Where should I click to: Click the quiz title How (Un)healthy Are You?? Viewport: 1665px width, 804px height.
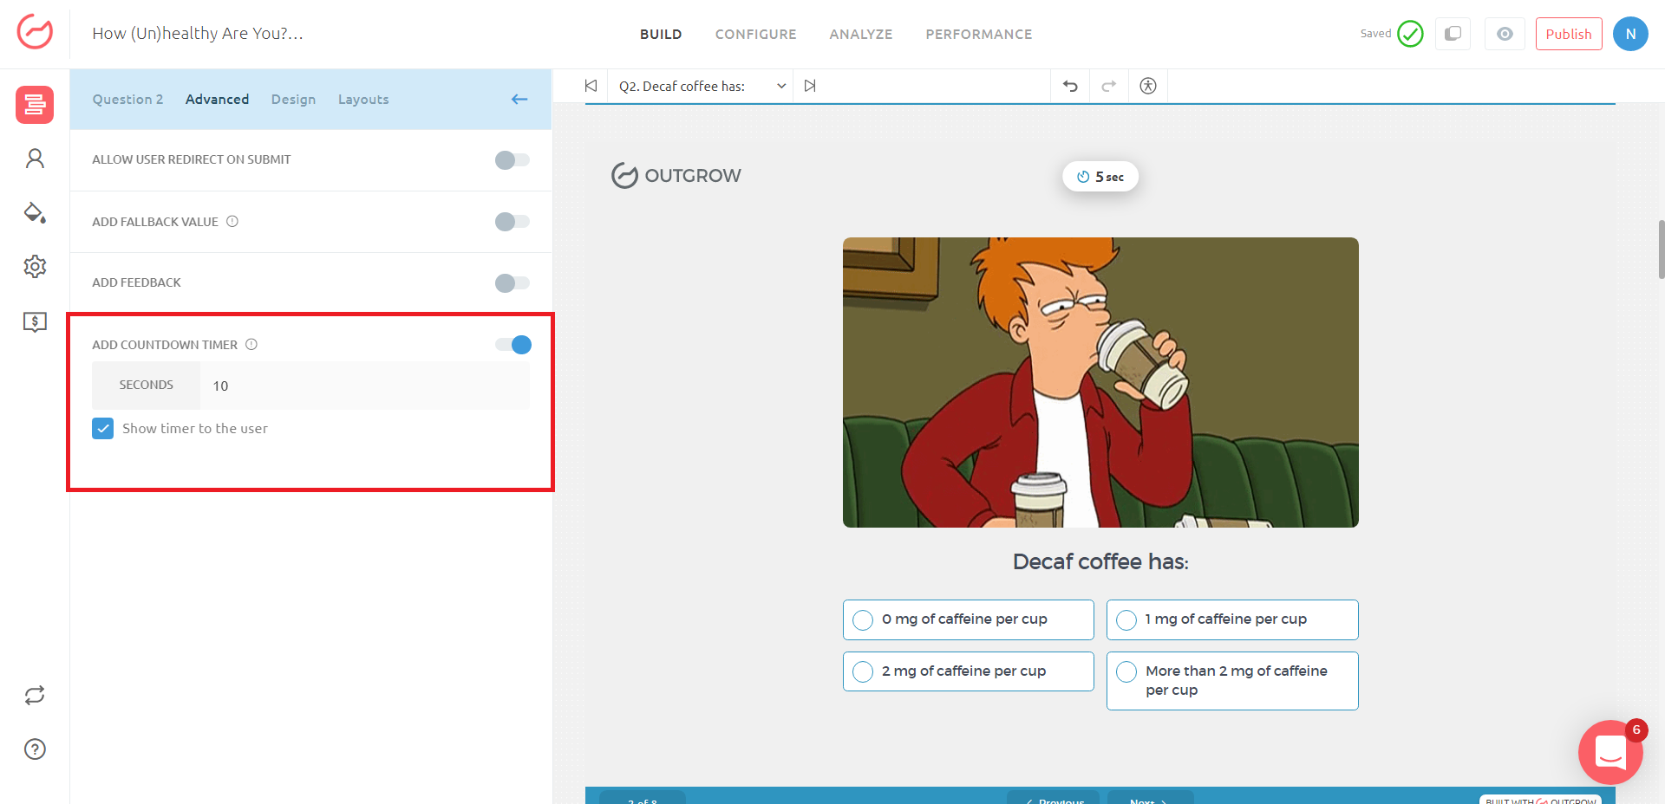(198, 34)
